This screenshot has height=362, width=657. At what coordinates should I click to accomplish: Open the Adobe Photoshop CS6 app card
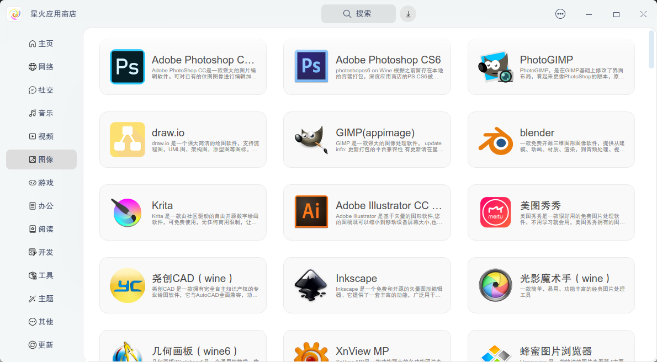coord(367,66)
